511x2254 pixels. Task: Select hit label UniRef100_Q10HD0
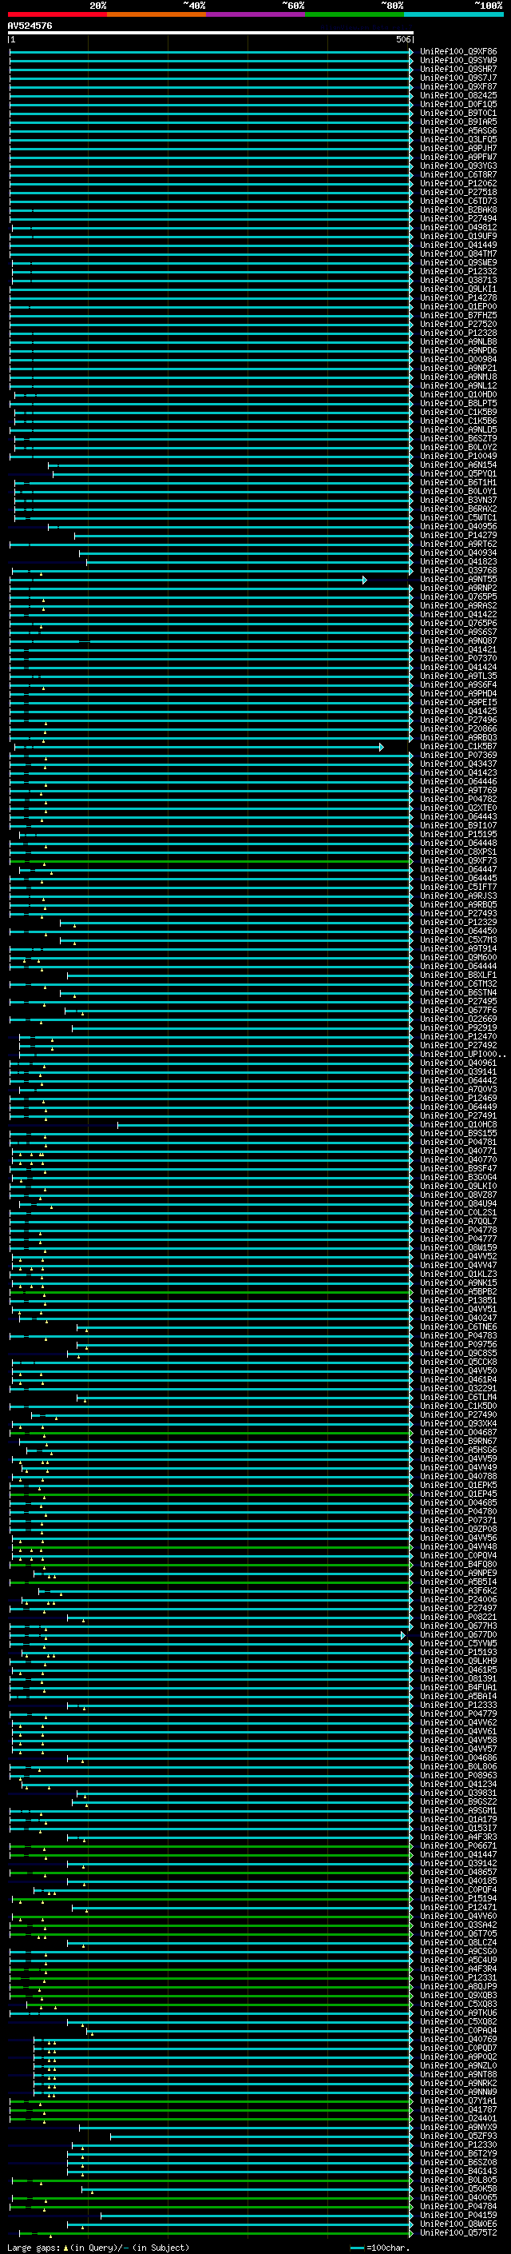click(458, 395)
